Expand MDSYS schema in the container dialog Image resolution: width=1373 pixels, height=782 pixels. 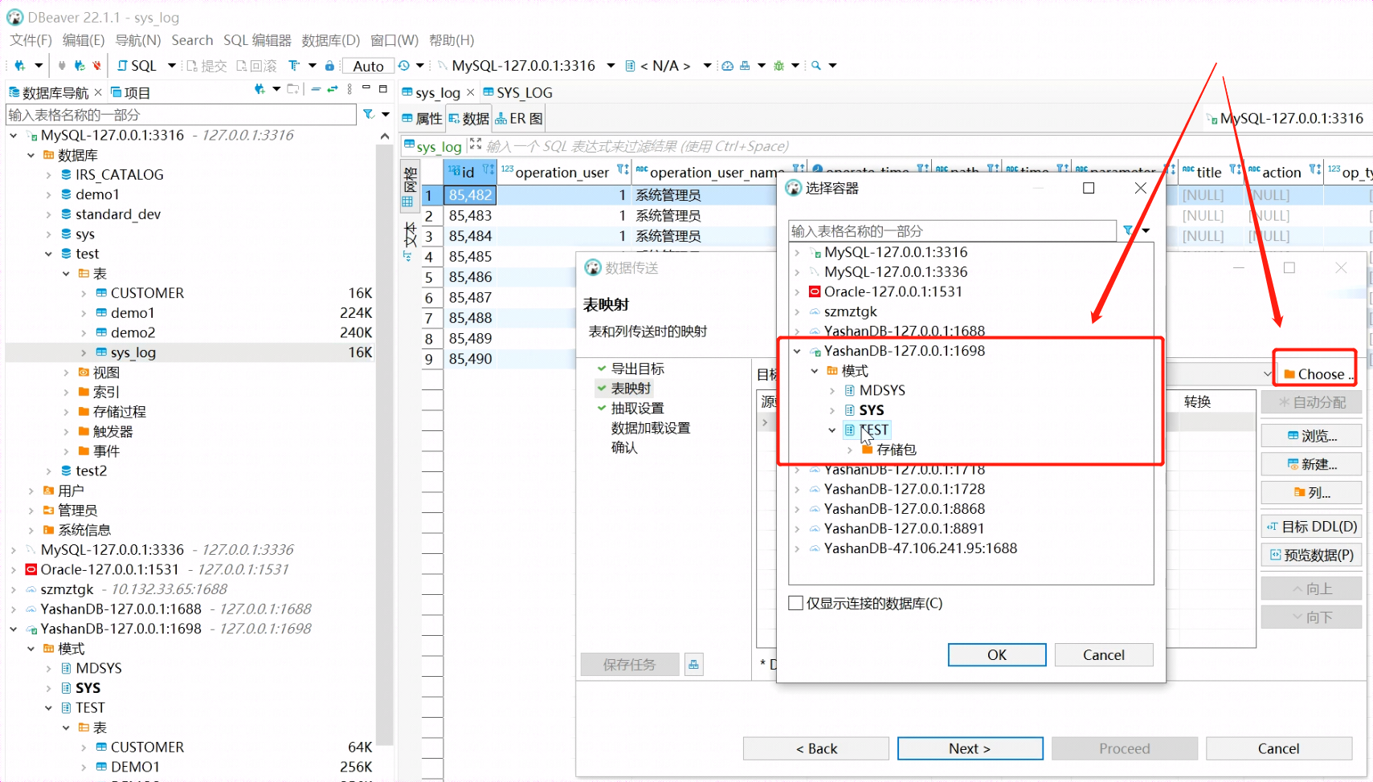[832, 390]
